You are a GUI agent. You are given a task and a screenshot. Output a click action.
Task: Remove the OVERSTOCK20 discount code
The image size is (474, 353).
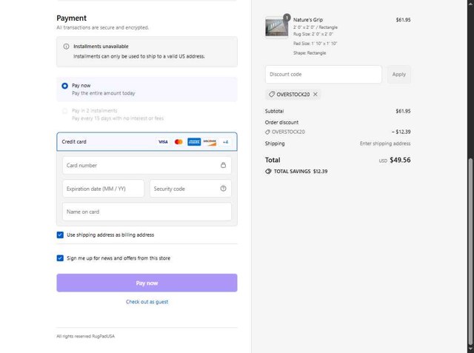(x=316, y=95)
